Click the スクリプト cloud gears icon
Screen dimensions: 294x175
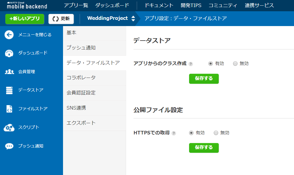pyautogui.click(x=9, y=128)
